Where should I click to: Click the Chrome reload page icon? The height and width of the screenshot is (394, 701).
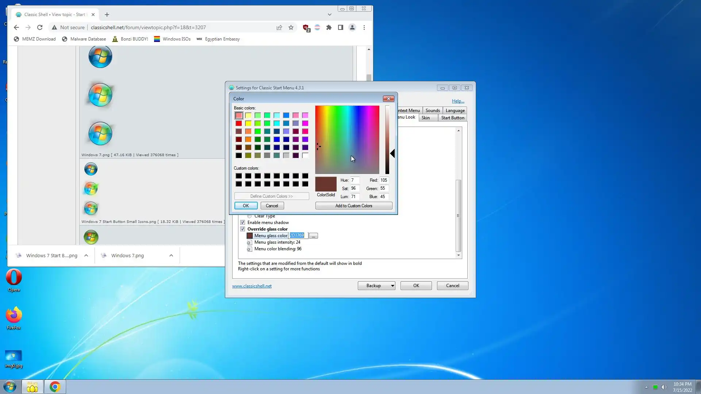tap(40, 27)
